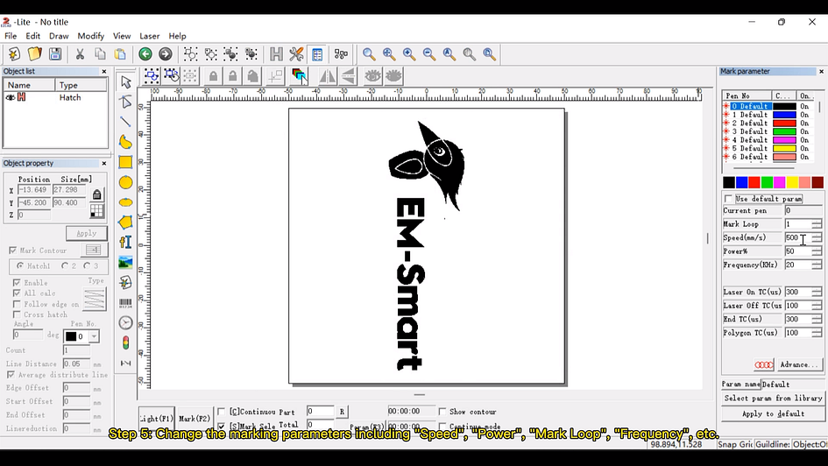This screenshot has height=466, width=828.
Task: Toggle visibility eye of Hatch object
Action: 10,97
